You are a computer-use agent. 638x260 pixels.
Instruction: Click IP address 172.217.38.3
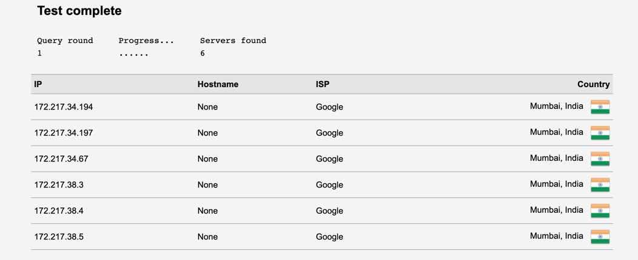pyautogui.click(x=59, y=185)
